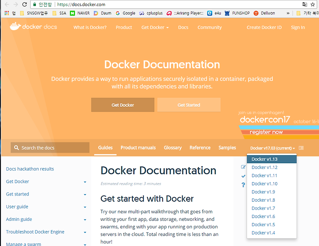Image resolution: width=319 pixels, height=246 pixels.
Task: Toggle the sidebar list icon next to version dropdown
Action: pos(301,148)
